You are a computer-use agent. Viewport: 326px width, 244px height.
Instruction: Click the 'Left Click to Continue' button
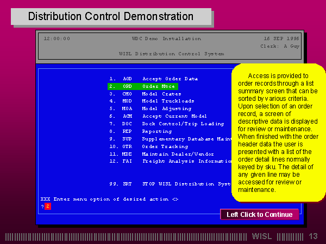click(x=259, y=215)
